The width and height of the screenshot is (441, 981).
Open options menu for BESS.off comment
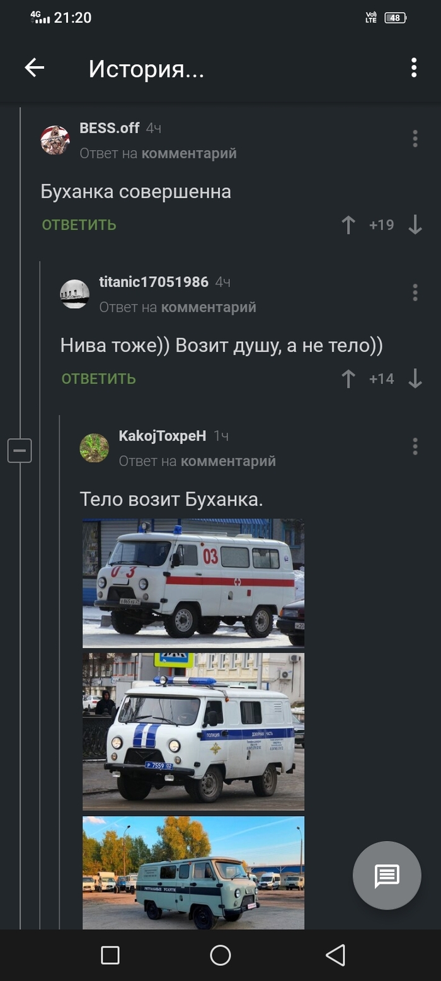415,139
